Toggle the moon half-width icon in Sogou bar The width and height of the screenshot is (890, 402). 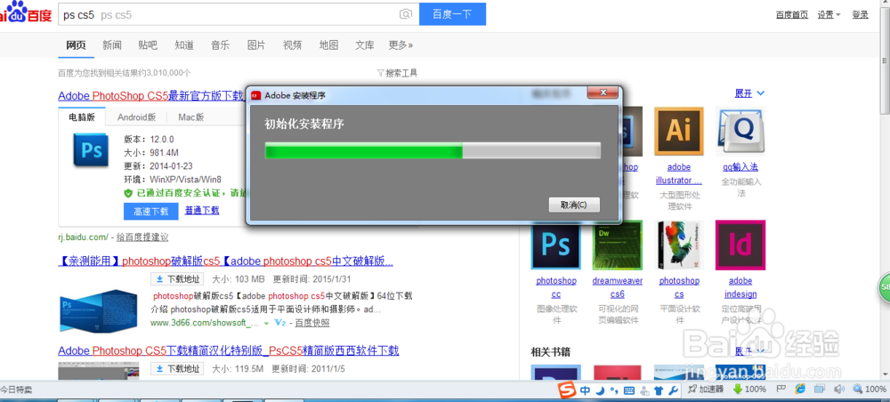point(600,390)
